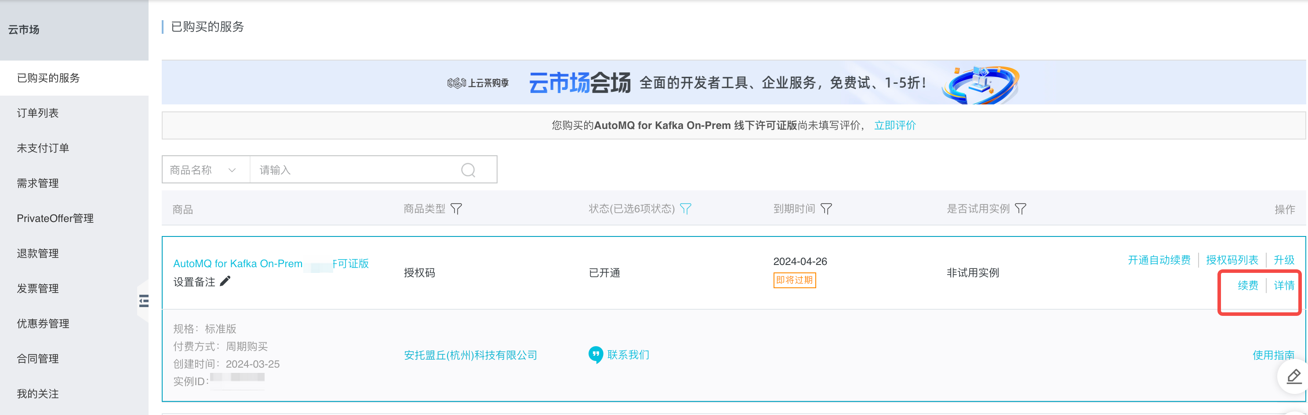Open the 商品类型 filter funnel

(456, 209)
